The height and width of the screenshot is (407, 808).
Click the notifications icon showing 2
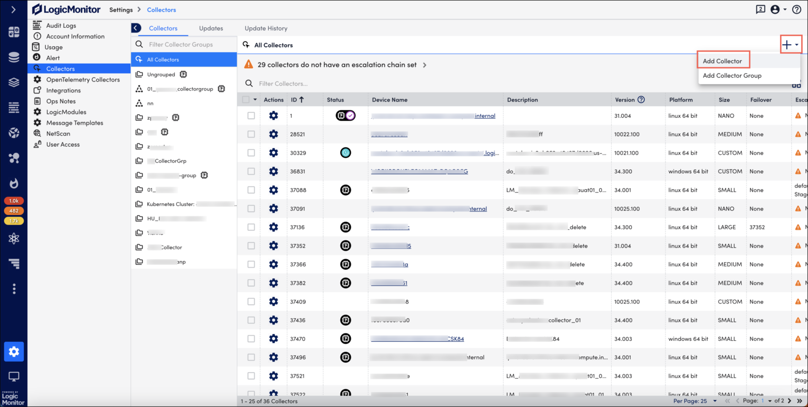760,9
